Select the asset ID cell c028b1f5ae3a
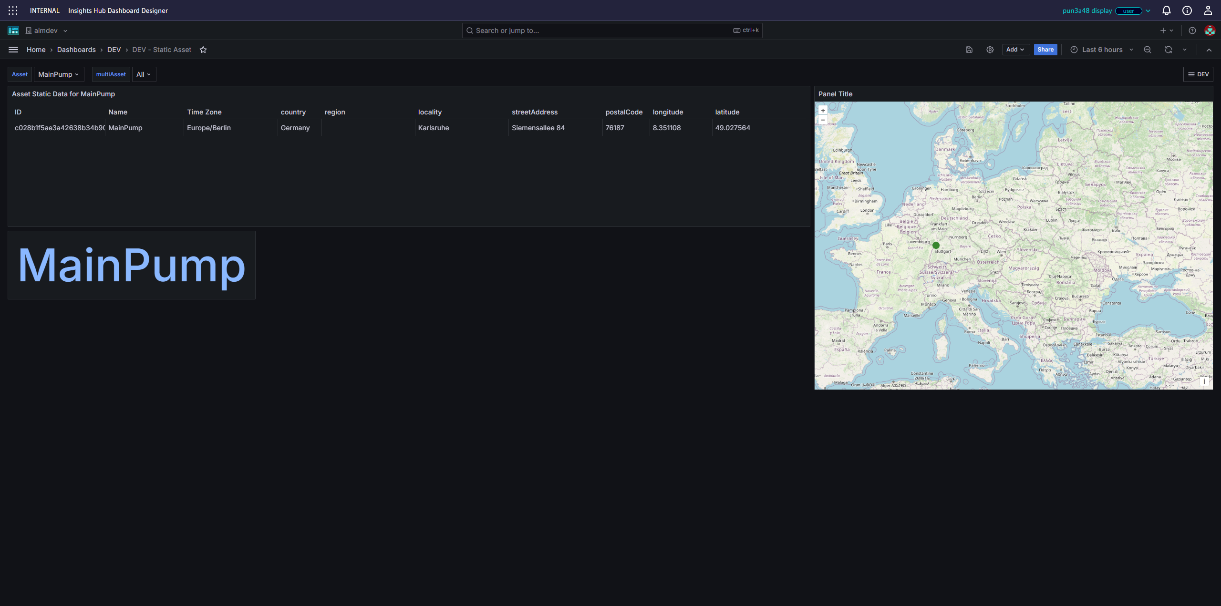The width and height of the screenshot is (1221, 606). (x=58, y=128)
